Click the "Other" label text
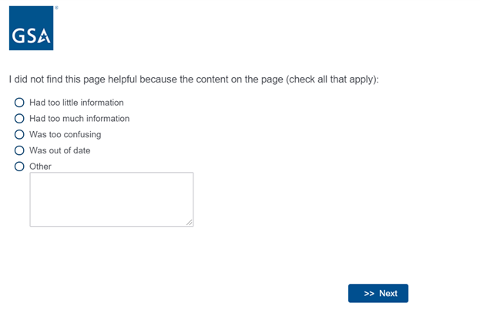 click(x=40, y=166)
